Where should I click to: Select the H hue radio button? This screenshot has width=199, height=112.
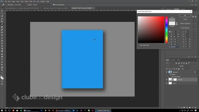pyautogui.click(x=169, y=32)
